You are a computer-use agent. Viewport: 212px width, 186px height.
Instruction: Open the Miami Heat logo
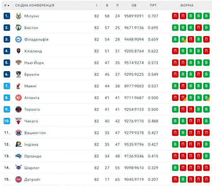(x=18, y=86)
